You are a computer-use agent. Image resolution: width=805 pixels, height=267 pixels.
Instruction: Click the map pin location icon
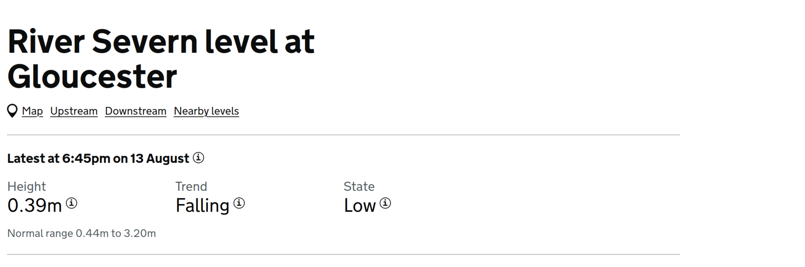point(12,111)
